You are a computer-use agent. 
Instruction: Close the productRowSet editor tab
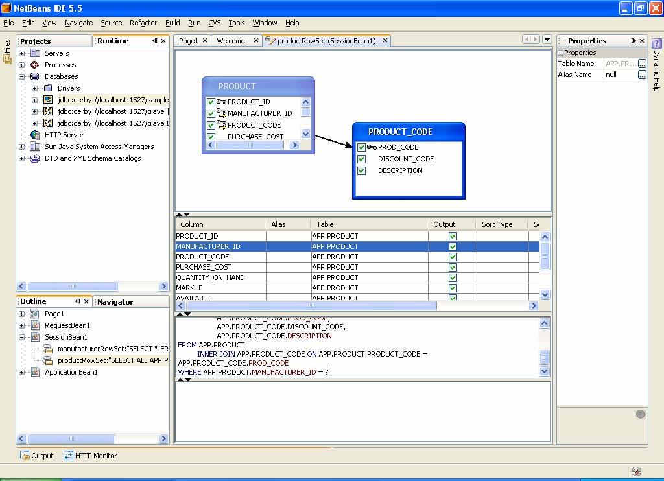tap(385, 40)
